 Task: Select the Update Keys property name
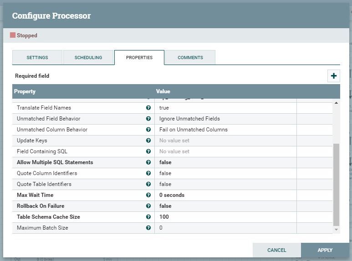[32, 141]
